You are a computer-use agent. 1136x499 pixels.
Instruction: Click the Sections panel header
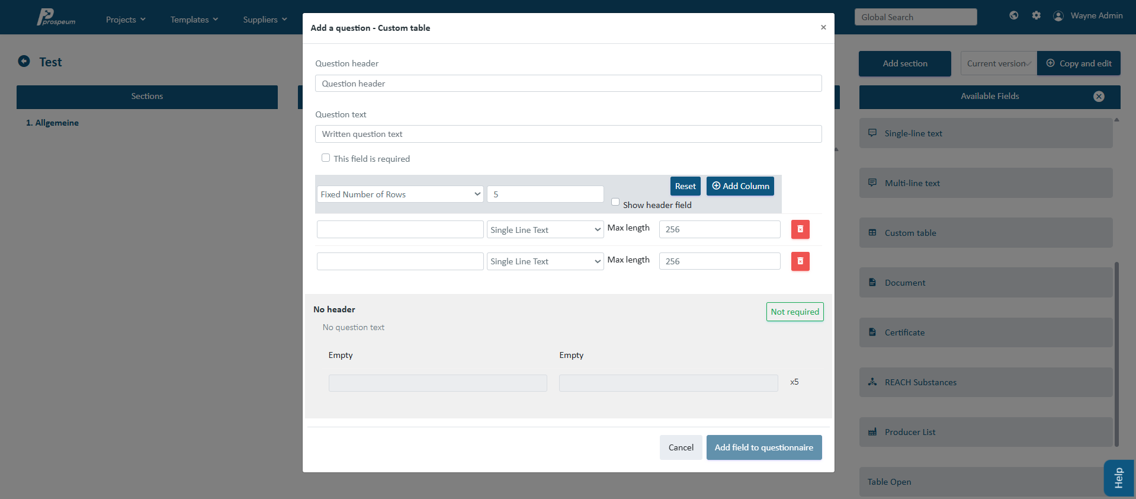click(x=147, y=97)
